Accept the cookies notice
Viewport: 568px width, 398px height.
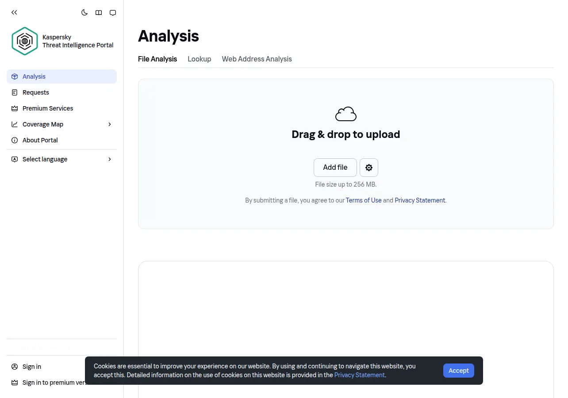pyautogui.click(x=459, y=371)
